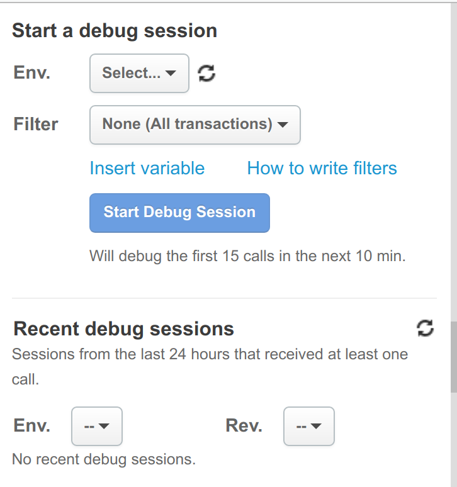Open the Env. Select... dropdown

coord(139,73)
